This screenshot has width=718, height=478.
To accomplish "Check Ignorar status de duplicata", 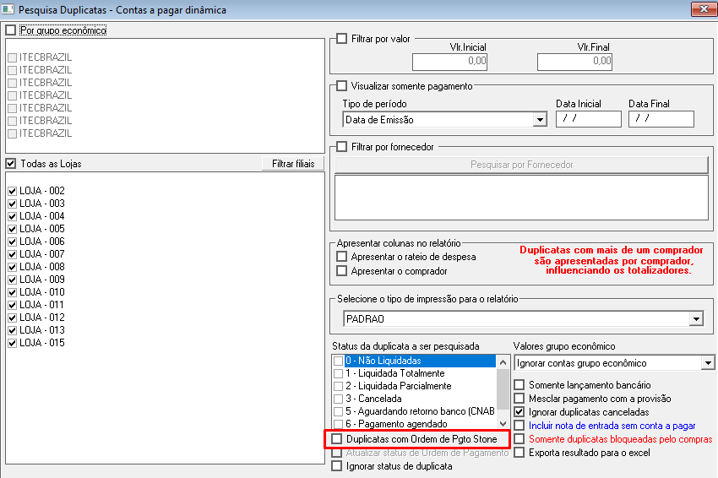I will point(336,465).
